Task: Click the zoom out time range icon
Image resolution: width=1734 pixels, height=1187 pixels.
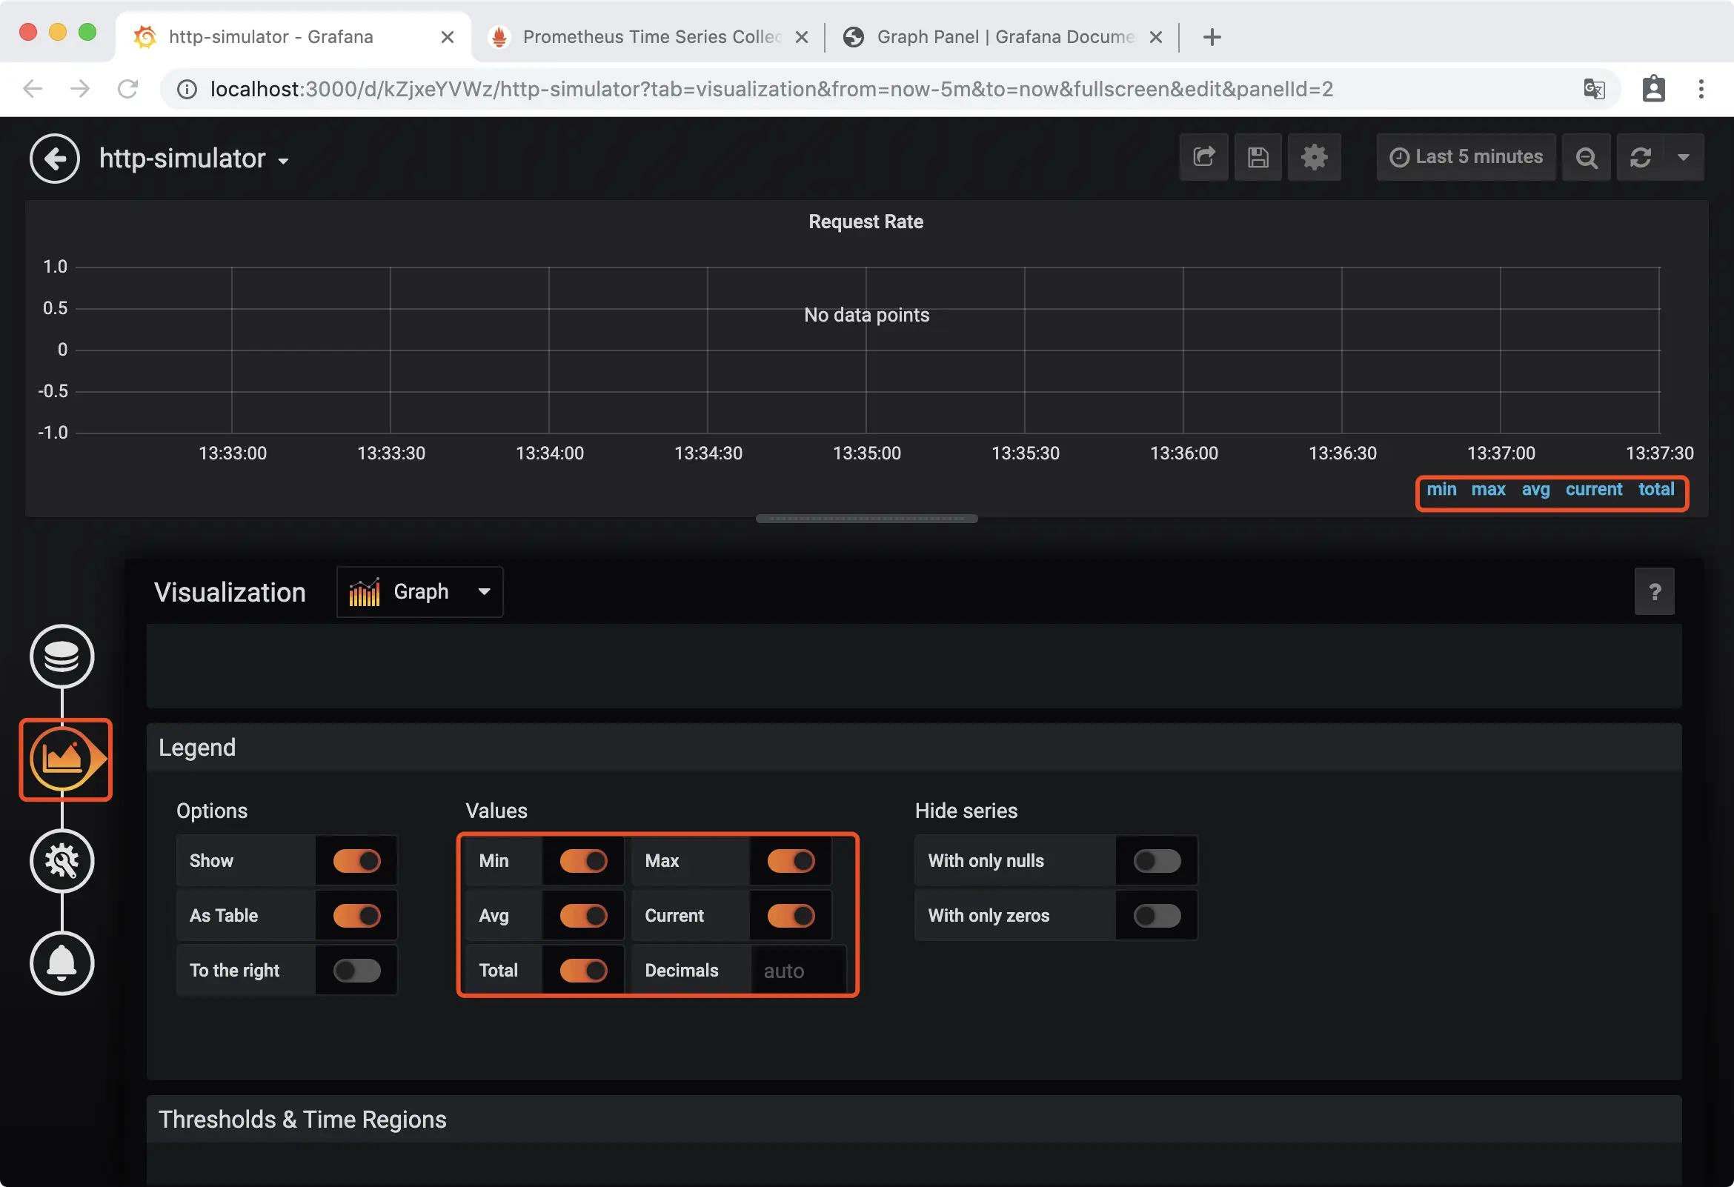Action: (x=1587, y=156)
